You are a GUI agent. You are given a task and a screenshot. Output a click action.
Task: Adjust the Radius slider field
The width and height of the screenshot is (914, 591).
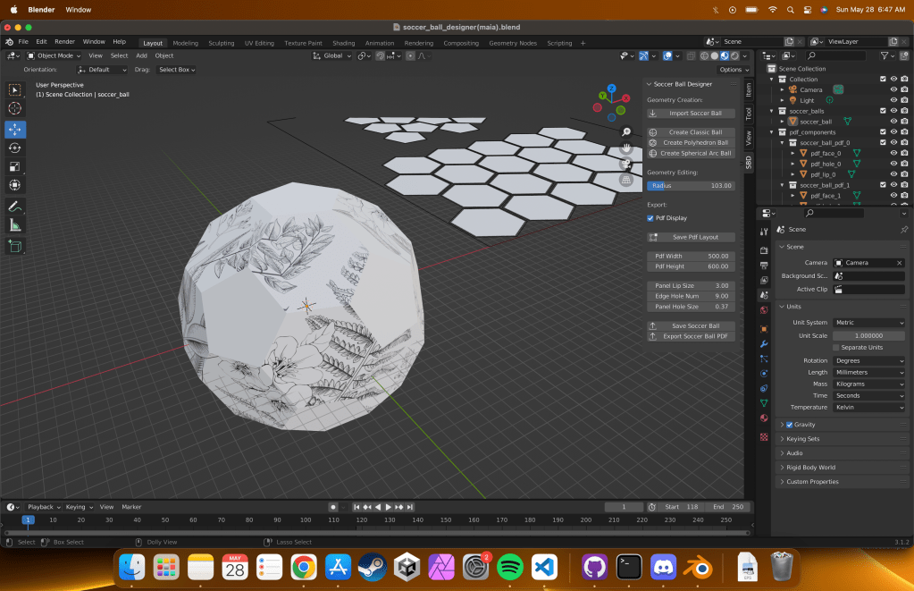691,186
